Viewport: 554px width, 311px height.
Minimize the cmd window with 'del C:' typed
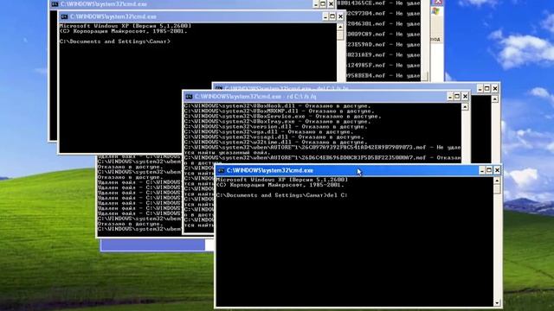pyautogui.click(x=482, y=171)
